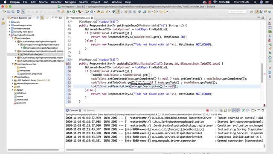Click the Project Explorer horizontal scrollbar

coord(33,150)
